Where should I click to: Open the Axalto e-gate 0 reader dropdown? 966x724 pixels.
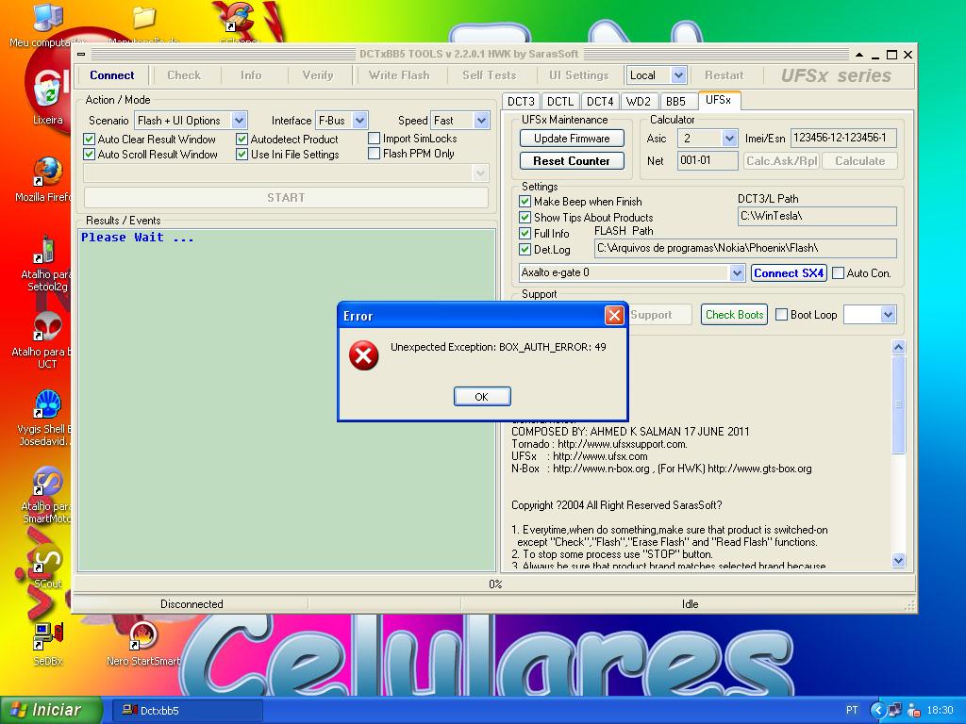point(737,272)
